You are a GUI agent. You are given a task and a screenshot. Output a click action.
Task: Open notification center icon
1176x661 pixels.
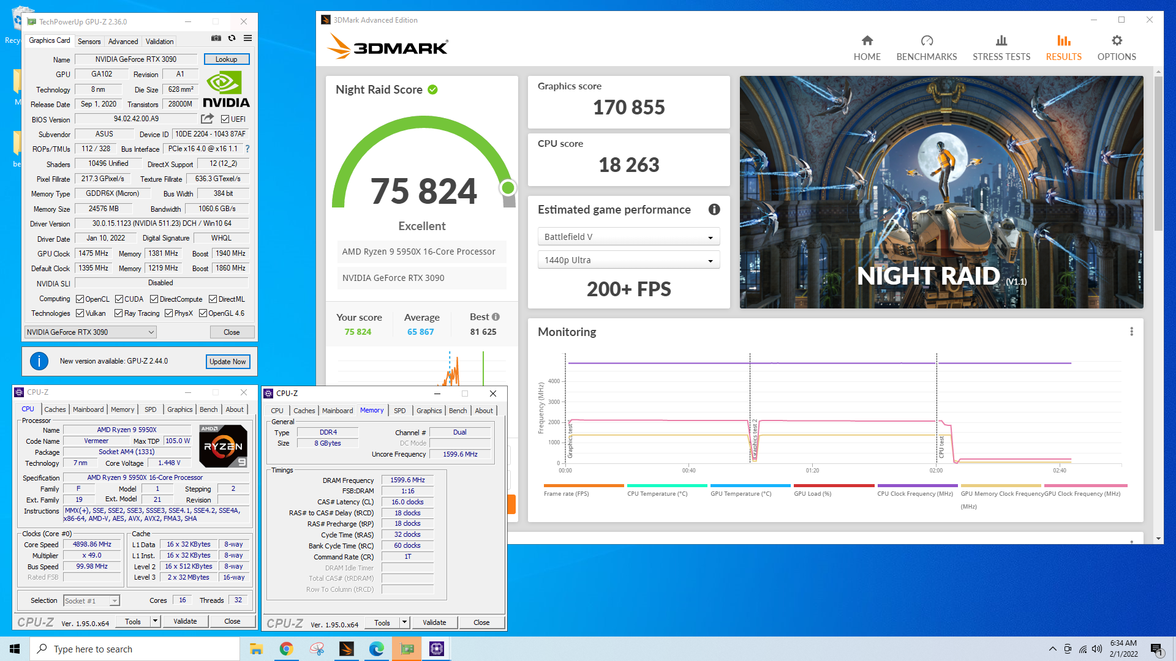[x=1156, y=649]
